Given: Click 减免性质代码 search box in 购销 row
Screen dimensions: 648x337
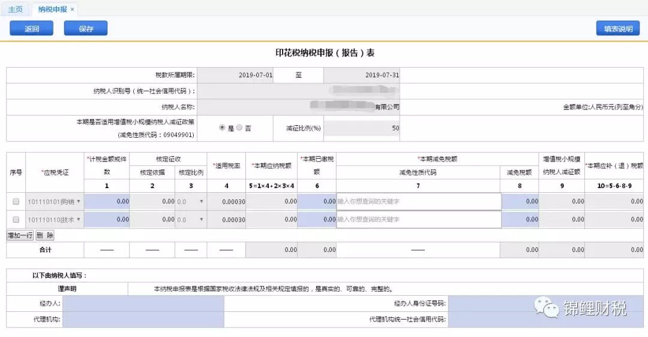Looking at the screenshot, I should (418, 201).
